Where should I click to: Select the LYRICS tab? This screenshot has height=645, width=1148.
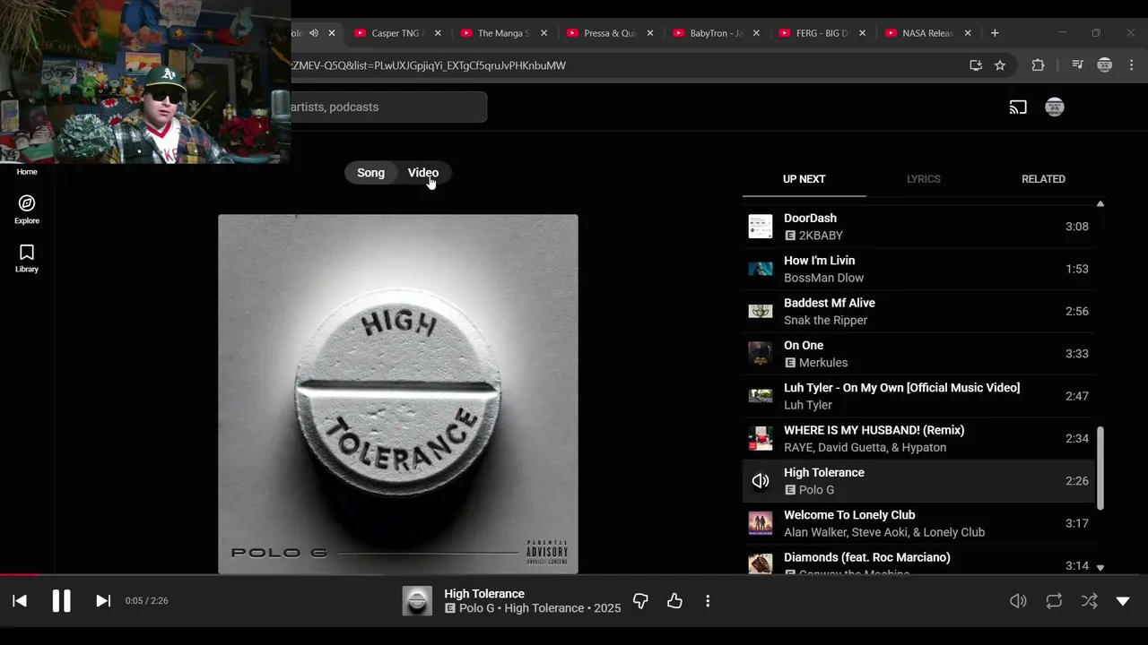(923, 179)
